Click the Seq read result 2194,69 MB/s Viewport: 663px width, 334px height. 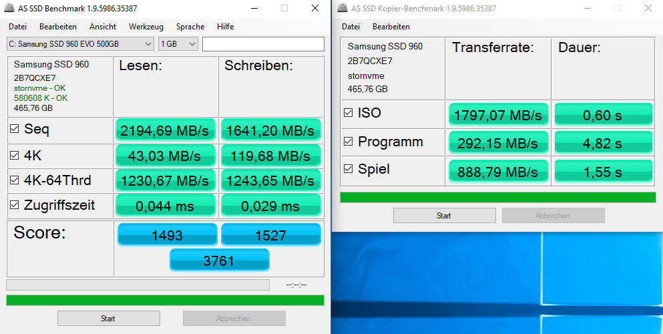[x=166, y=130]
